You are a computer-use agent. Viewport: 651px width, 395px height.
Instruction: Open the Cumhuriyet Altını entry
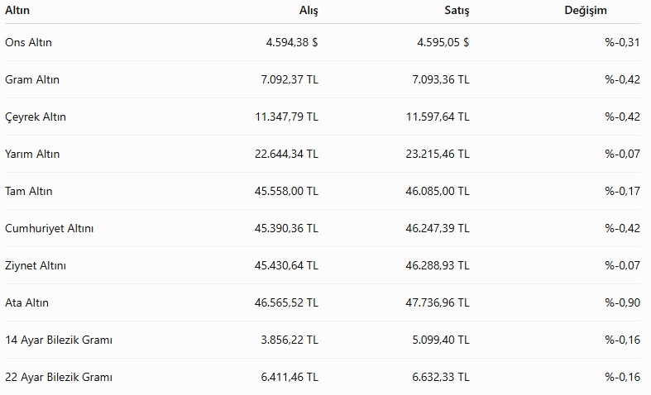[x=49, y=229]
